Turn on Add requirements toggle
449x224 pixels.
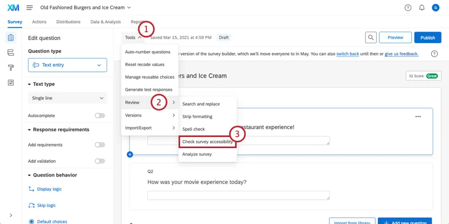tap(99, 145)
